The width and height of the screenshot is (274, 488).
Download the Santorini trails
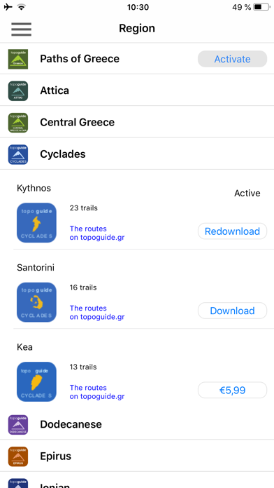click(x=233, y=311)
